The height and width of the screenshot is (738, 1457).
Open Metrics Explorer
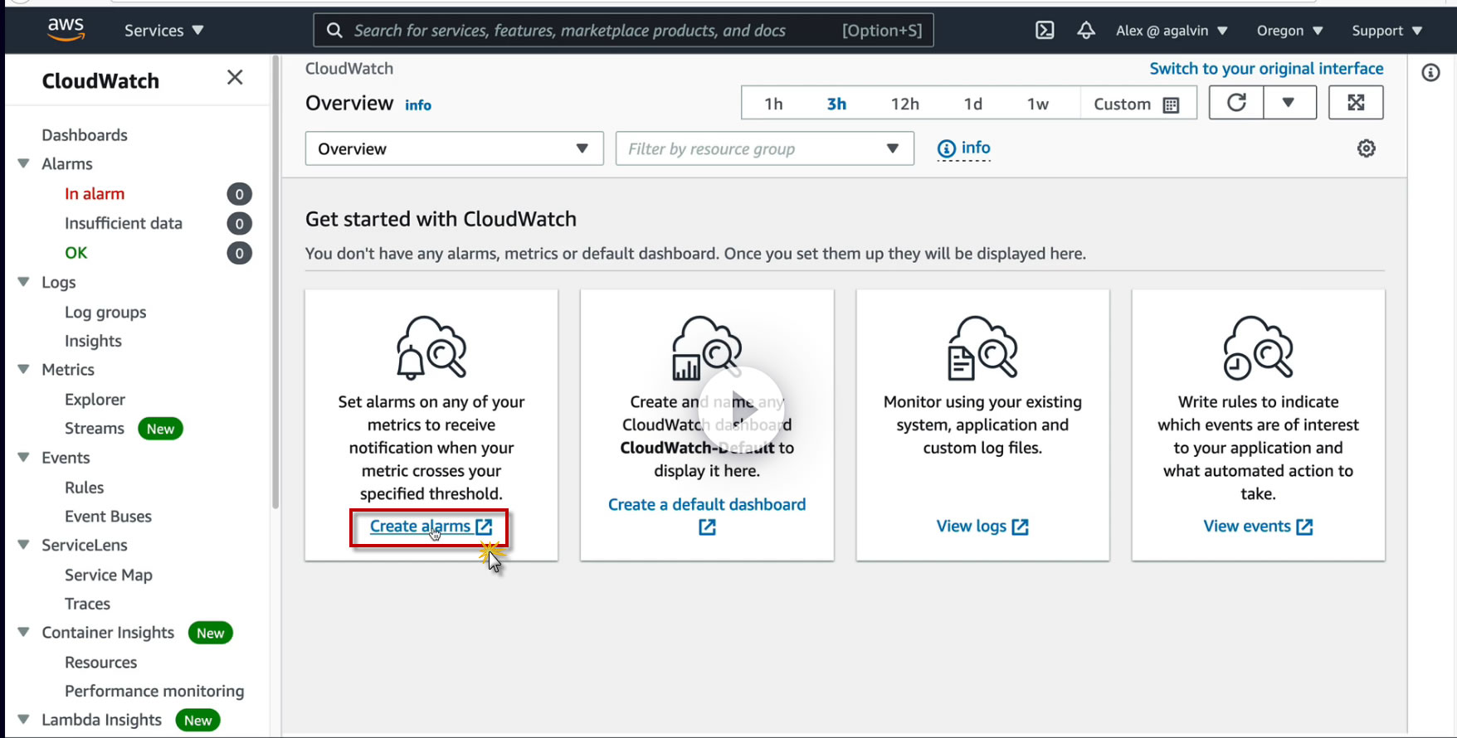pos(95,400)
